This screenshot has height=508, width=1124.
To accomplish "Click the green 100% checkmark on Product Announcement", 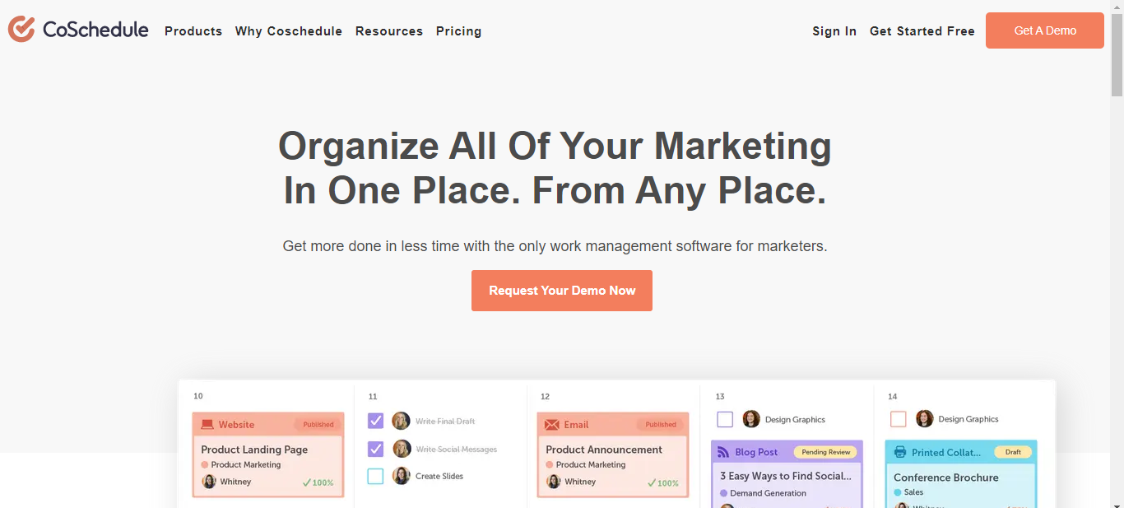I will point(652,482).
